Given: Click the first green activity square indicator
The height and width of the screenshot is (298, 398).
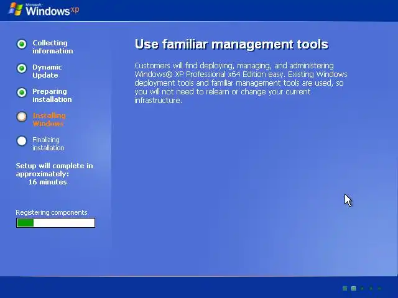Looking at the screenshot, I should [345, 288].
